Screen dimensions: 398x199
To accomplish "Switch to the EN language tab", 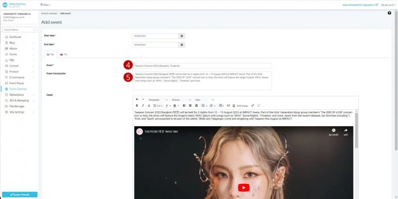I will click(50, 54).
